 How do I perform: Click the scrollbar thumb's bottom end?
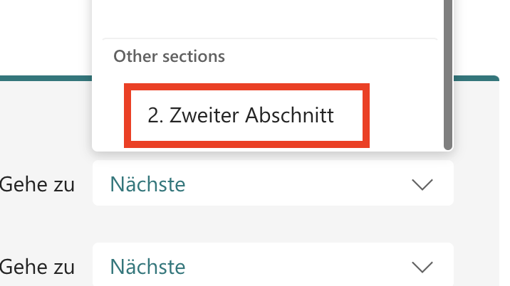[447, 144]
